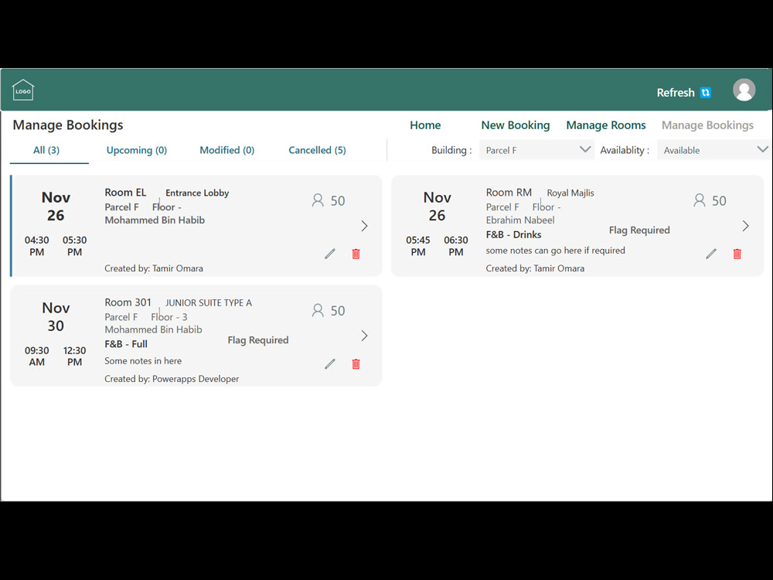Edit the Room EL booking with pencil icon
773x580 pixels.
point(330,254)
